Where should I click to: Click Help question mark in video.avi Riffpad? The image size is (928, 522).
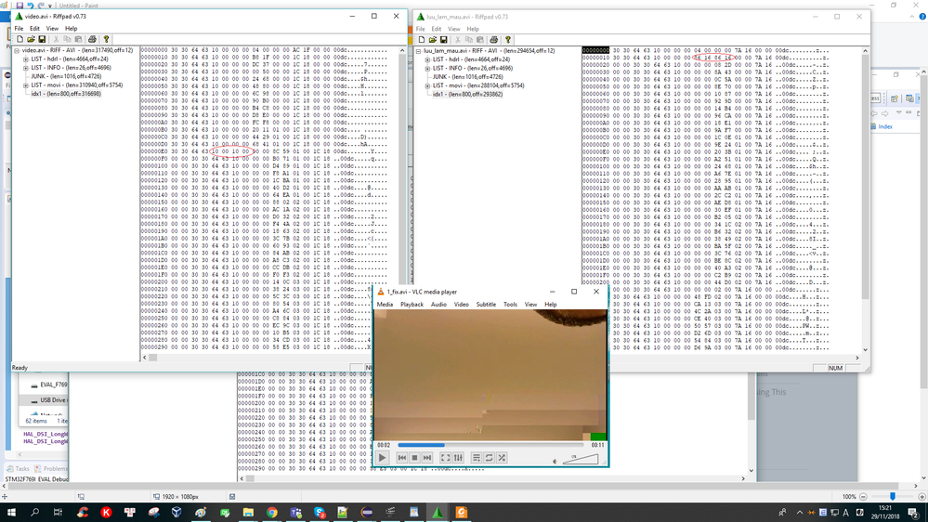(x=107, y=40)
